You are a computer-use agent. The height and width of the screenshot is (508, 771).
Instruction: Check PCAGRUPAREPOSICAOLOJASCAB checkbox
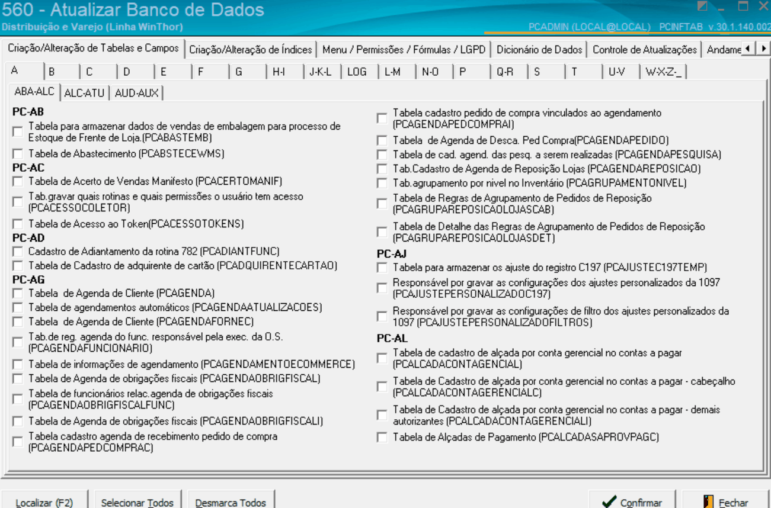(x=382, y=204)
